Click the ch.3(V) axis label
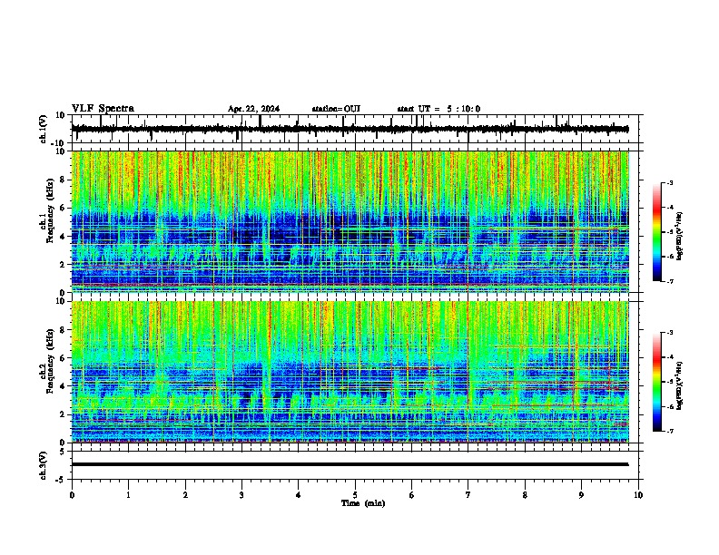The width and height of the screenshot is (719, 555). pyautogui.click(x=44, y=465)
